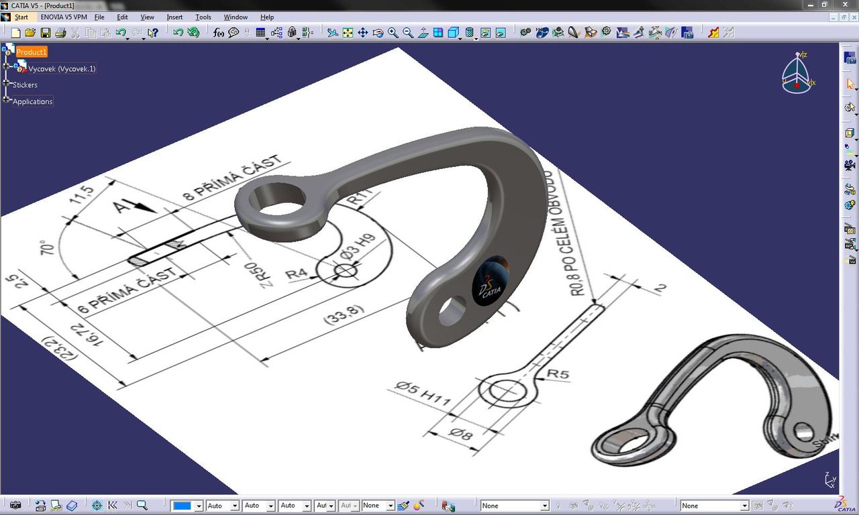Open the fill color dropdown in Graphic Properties

point(199,506)
